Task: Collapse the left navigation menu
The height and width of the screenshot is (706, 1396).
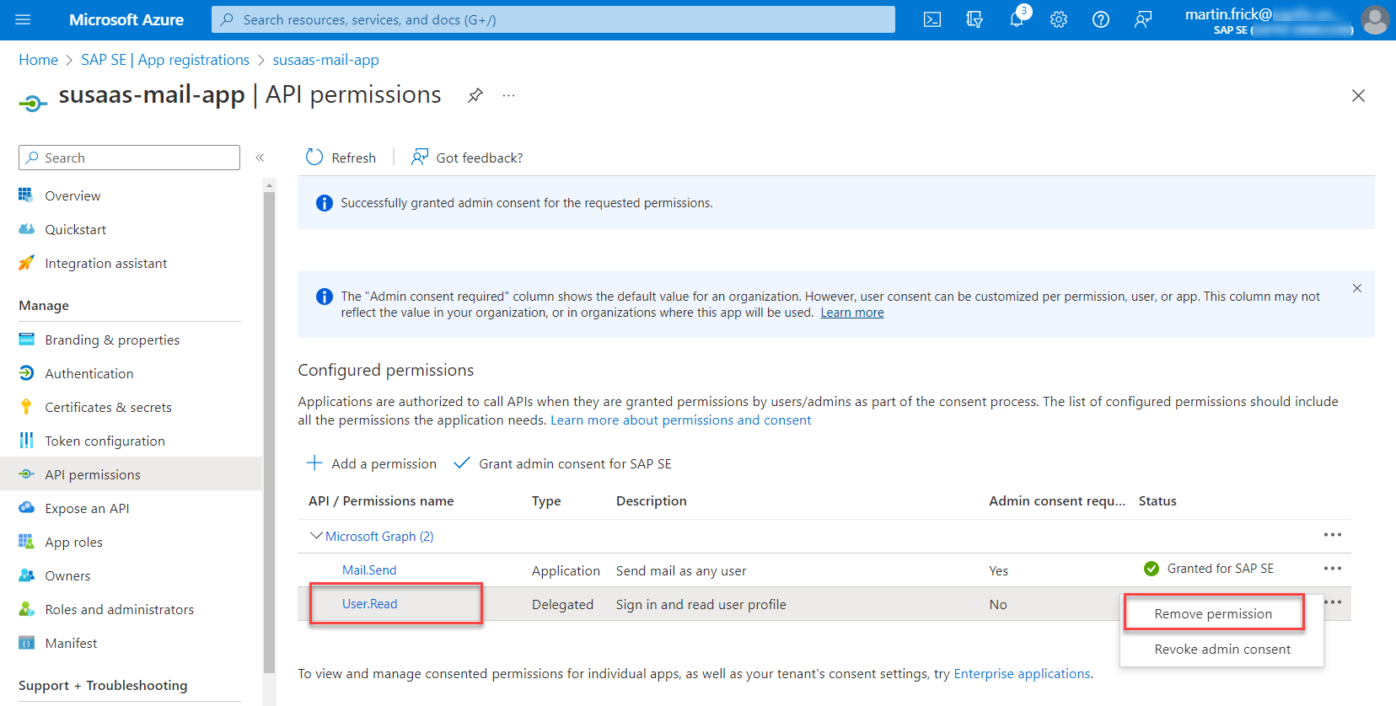Action: [260, 158]
